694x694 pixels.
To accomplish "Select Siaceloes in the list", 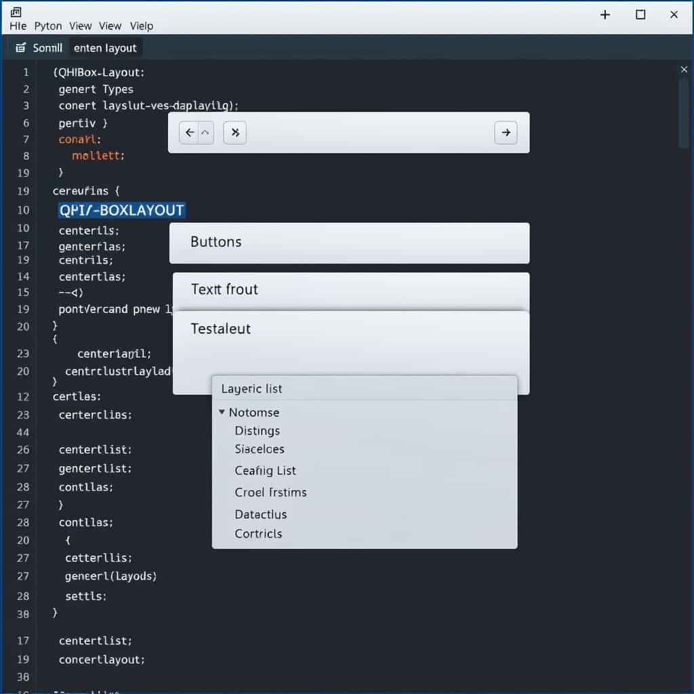I will tap(260, 449).
